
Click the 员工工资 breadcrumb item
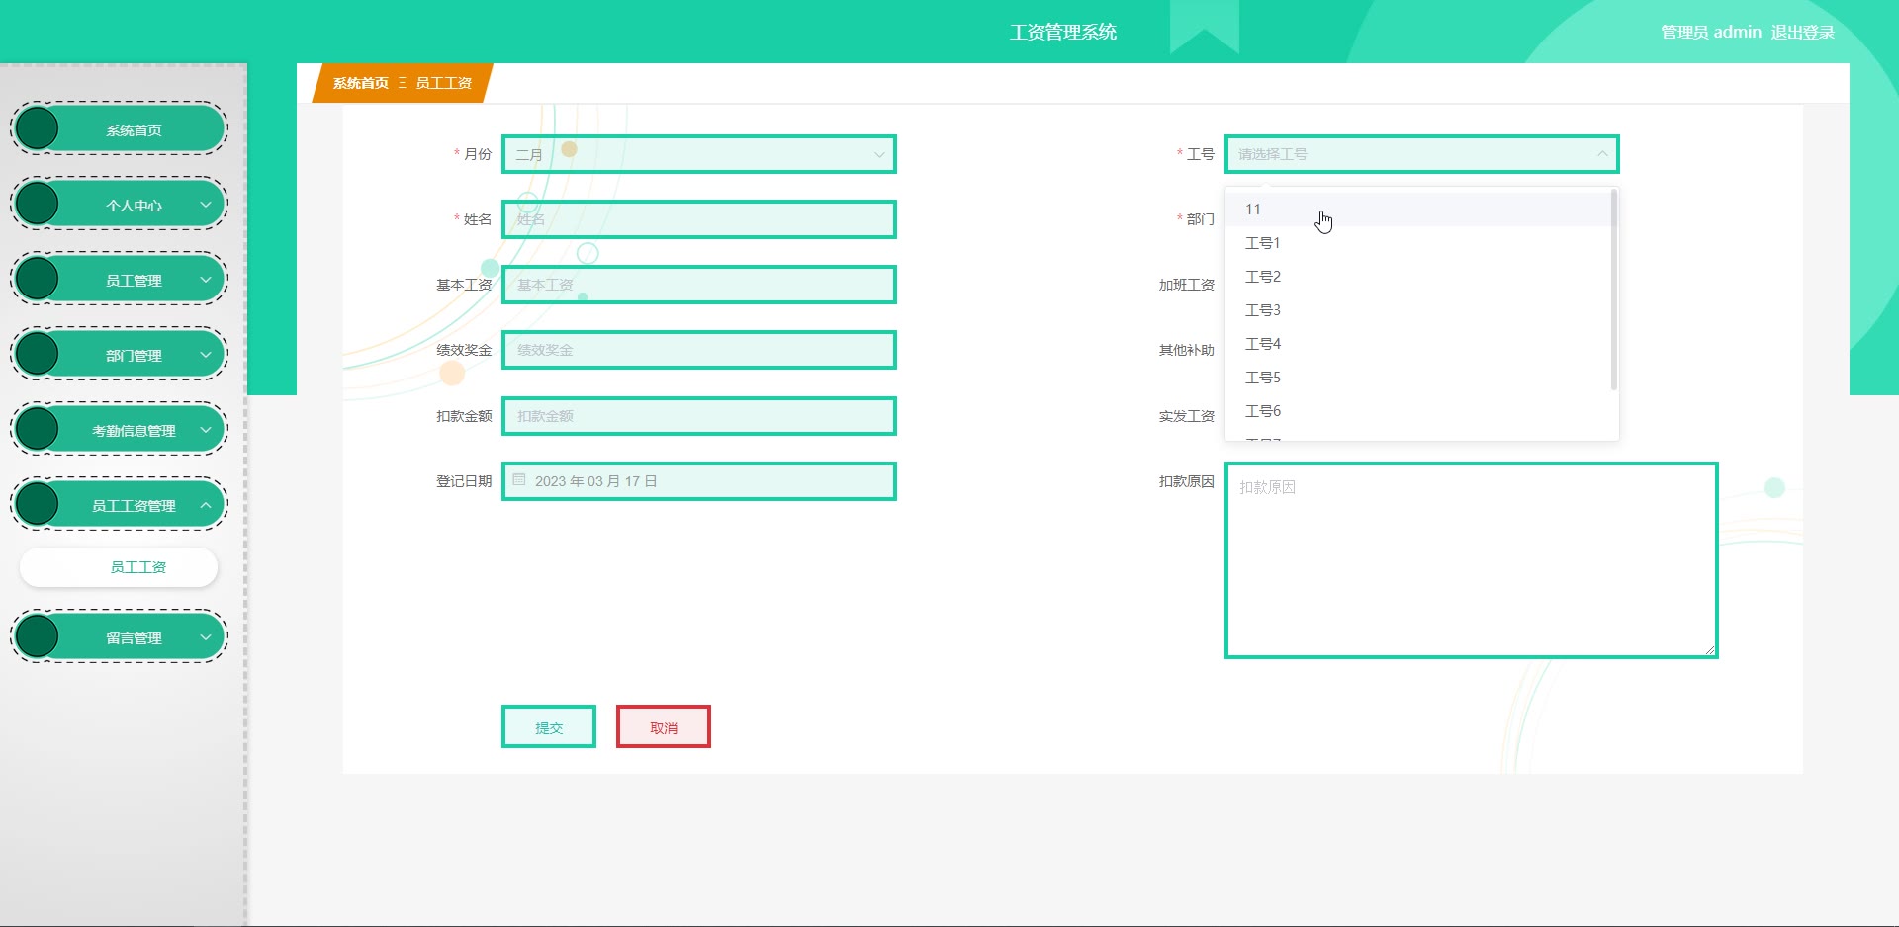point(444,83)
